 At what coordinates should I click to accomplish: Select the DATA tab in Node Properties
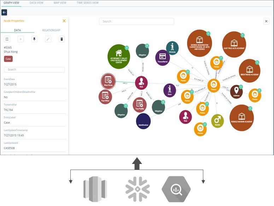(x=17, y=30)
